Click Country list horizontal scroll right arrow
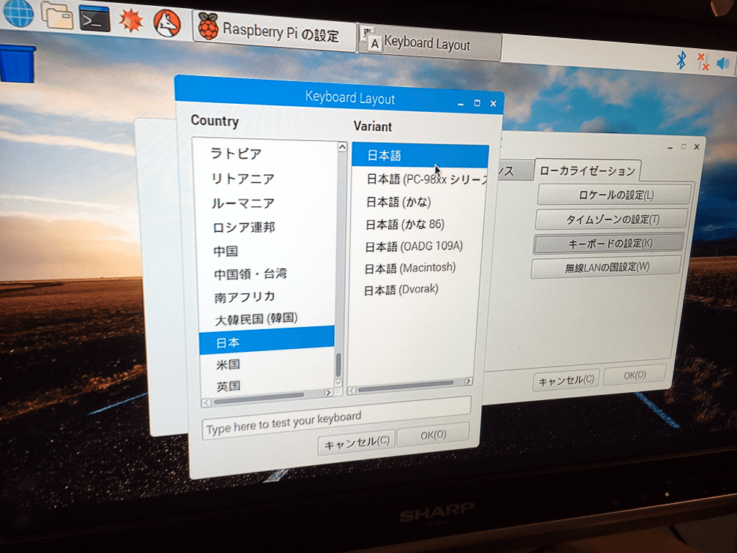 328,393
